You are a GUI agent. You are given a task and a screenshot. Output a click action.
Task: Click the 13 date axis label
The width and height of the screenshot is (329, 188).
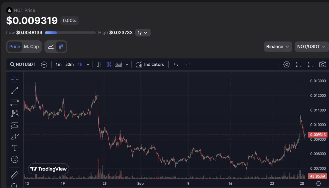click(x=27, y=184)
